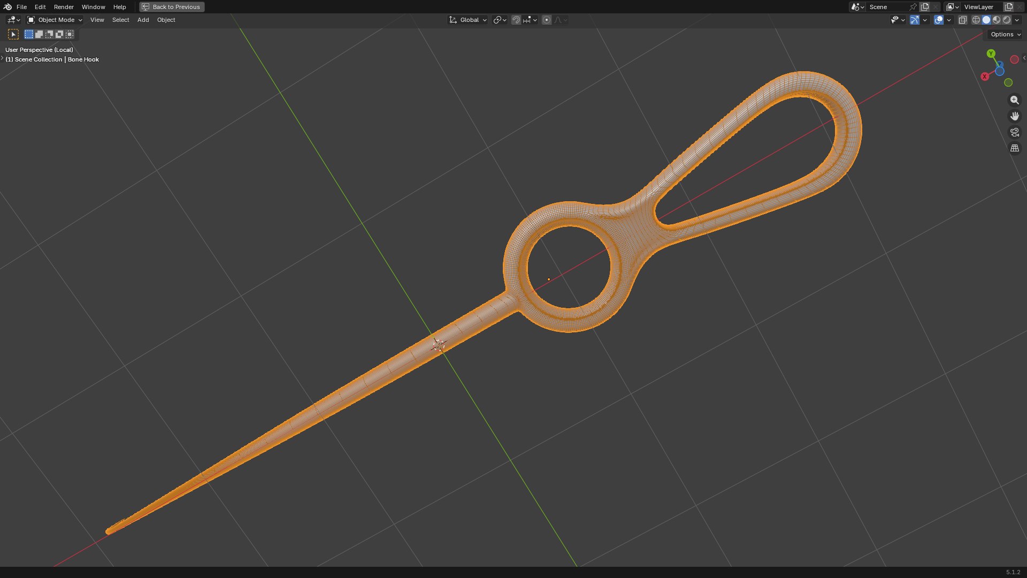Click the zoom view magnifier icon

1015,100
